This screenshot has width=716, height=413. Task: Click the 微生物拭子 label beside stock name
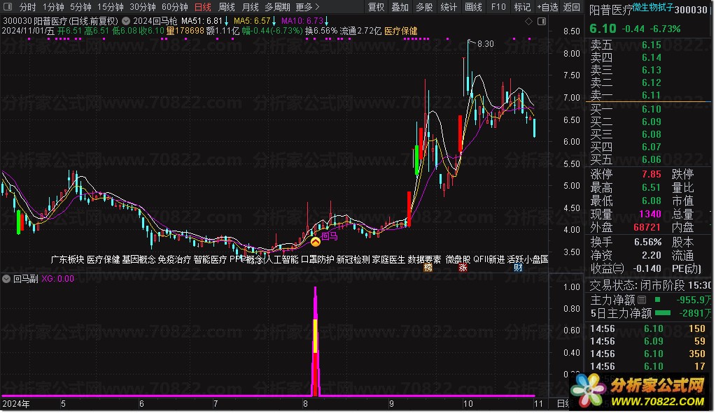click(x=653, y=7)
